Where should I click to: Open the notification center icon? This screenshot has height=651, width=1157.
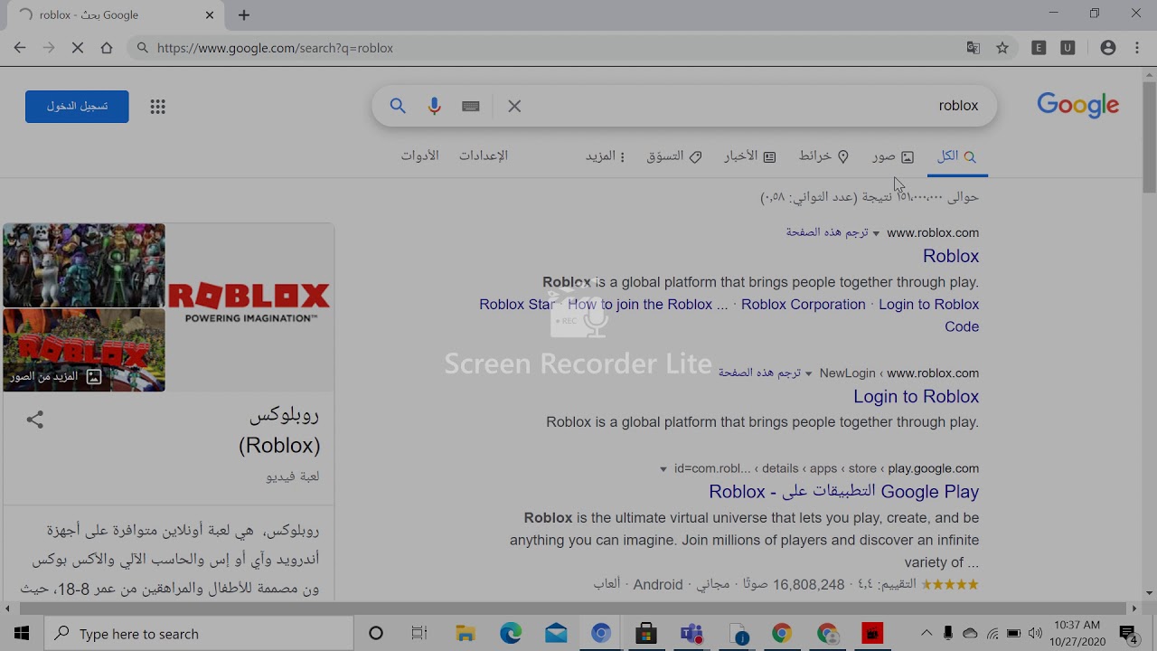coord(1128,633)
